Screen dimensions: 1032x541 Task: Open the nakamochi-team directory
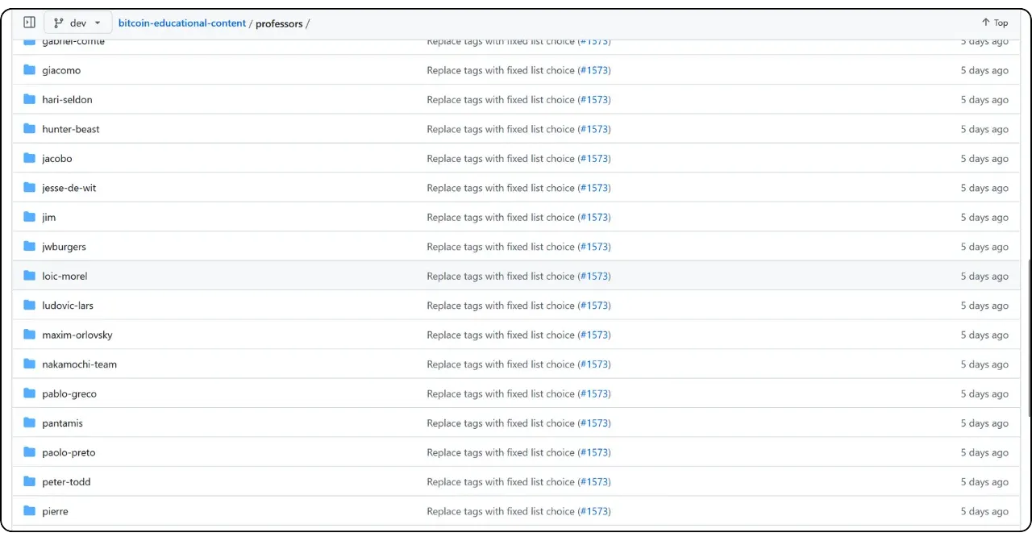[79, 364]
